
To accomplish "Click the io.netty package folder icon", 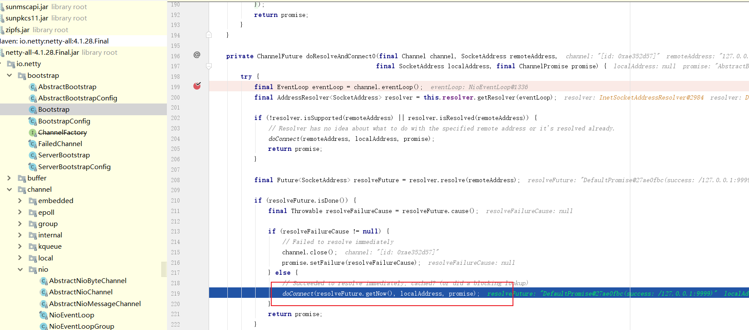I will pos(11,64).
